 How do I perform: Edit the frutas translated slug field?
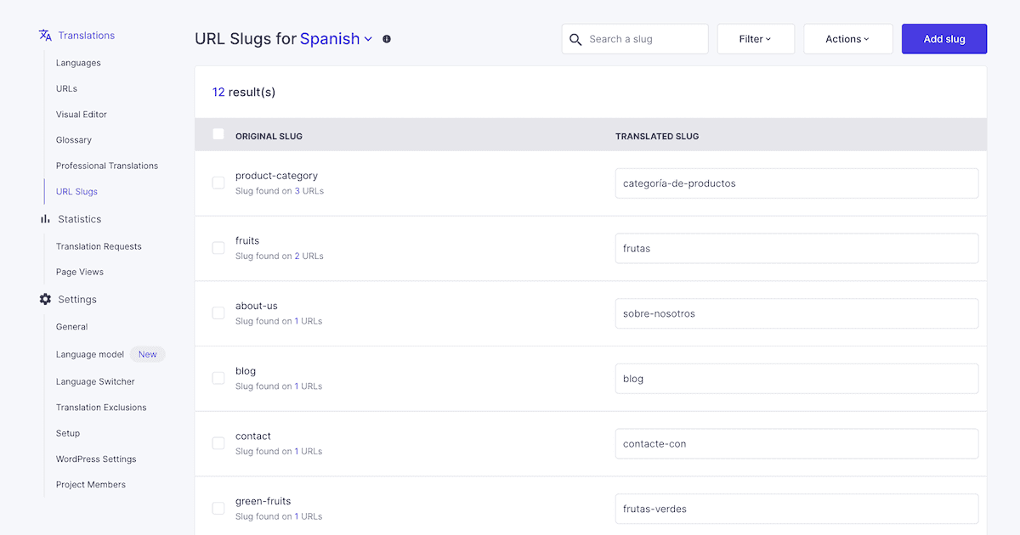tap(796, 249)
